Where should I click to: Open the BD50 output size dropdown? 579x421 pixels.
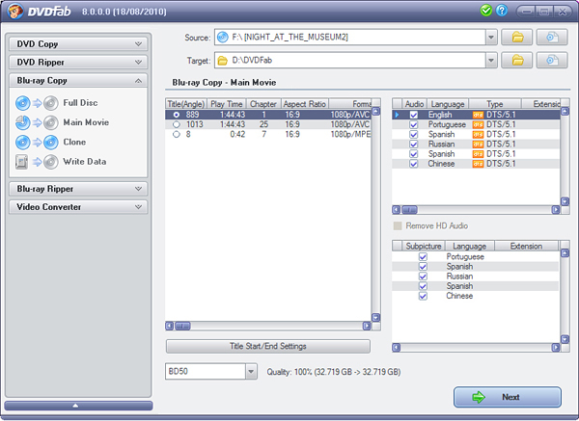pyautogui.click(x=251, y=371)
